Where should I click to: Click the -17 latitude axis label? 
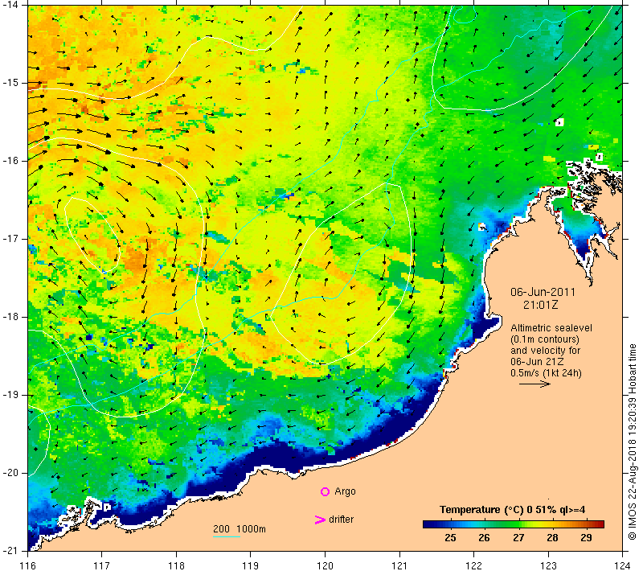(10, 239)
